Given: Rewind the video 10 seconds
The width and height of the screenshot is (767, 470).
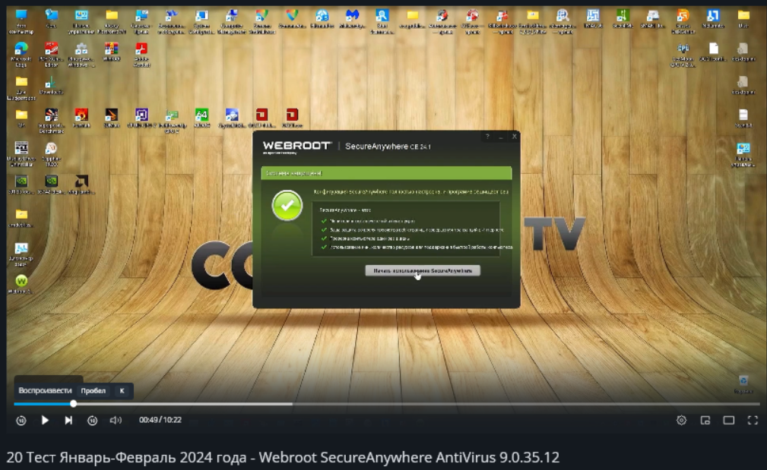Looking at the screenshot, I should pos(21,420).
